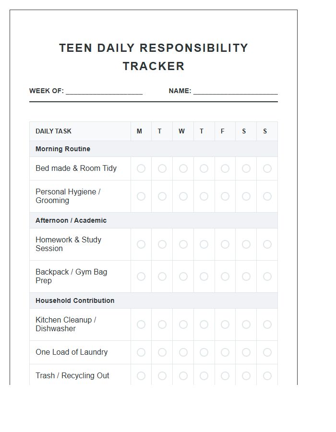This screenshot has width=336, height=432.
Task: Click the Household Contribution section header
Action: pos(75,300)
